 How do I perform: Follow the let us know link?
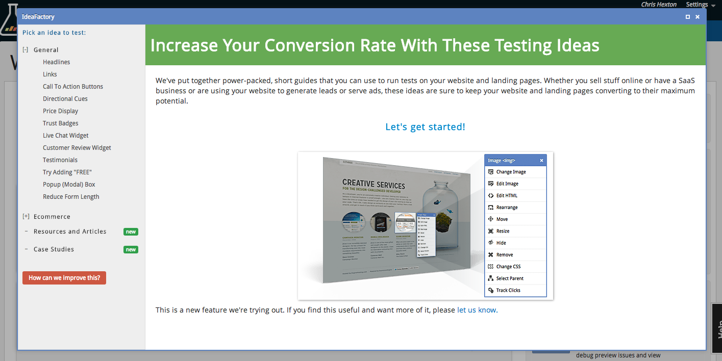point(476,310)
